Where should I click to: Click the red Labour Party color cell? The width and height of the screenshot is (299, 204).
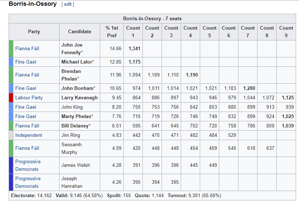pos(11,98)
